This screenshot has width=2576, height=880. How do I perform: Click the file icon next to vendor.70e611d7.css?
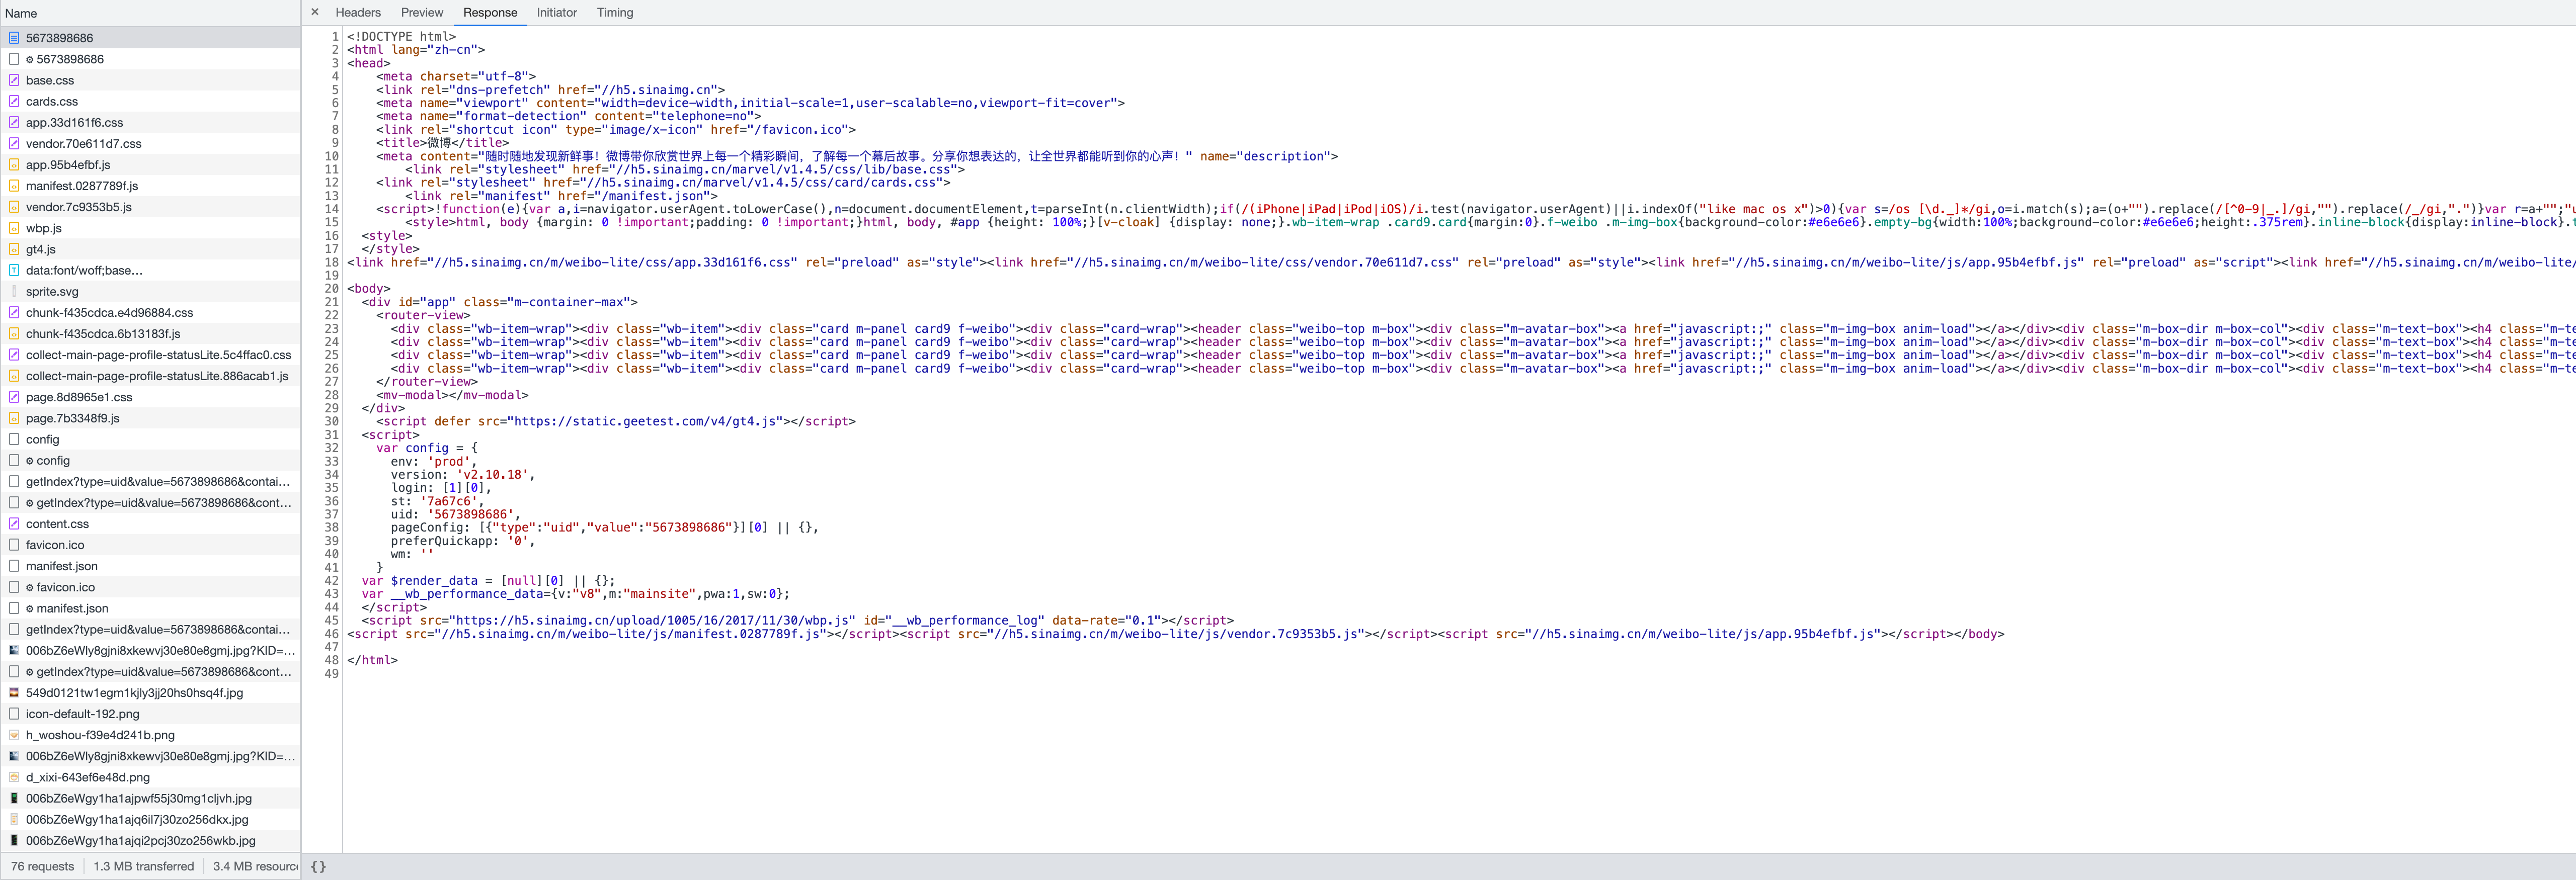(x=14, y=143)
